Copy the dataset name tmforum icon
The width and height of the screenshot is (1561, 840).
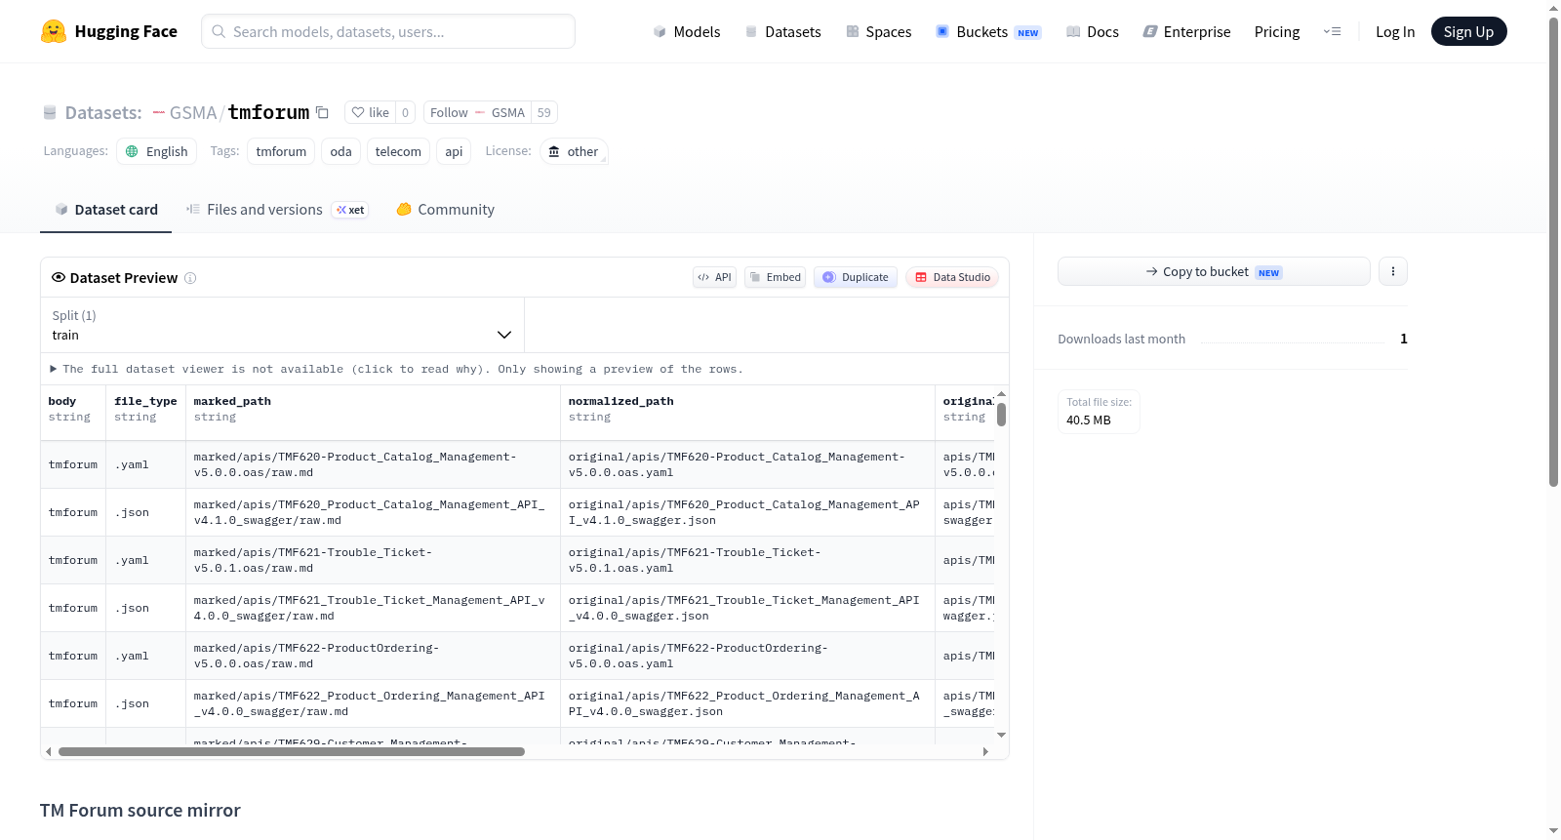[x=322, y=112]
